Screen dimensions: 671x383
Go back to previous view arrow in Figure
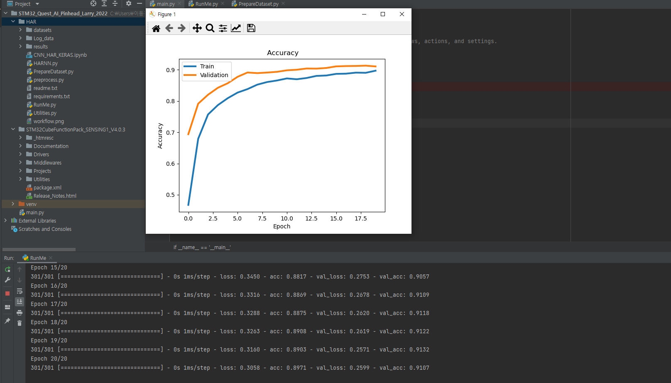click(169, 28)
